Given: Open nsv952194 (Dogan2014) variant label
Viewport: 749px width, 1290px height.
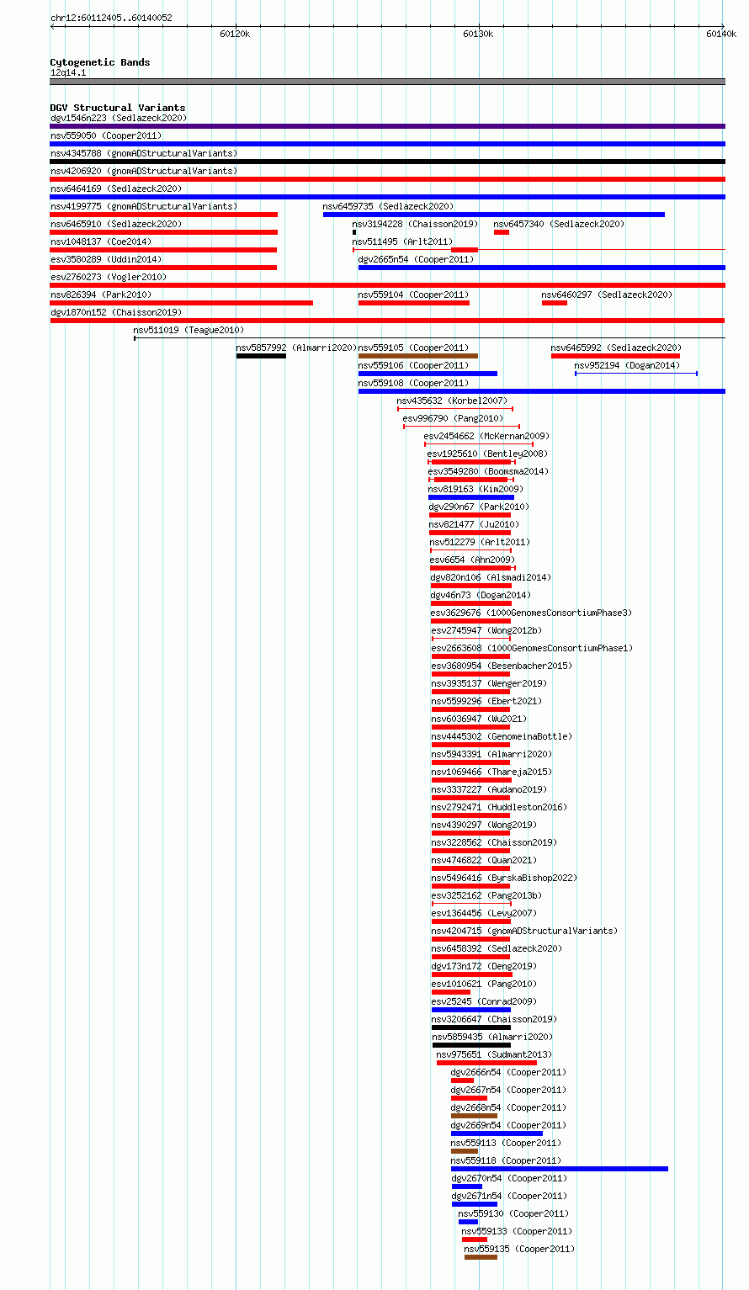Looking at the screenshot, I should (x=627, y=365).
